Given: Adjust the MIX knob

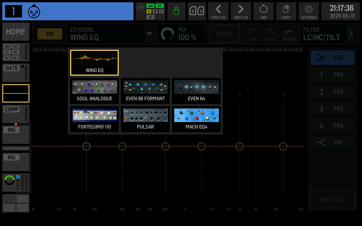Looking at the screenshot, I should coord(168,34).
